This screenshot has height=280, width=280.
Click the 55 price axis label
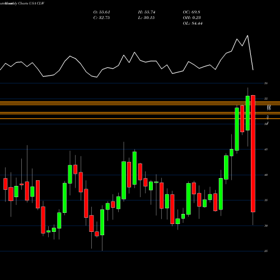pyautogui.click(x=266, y=99)
